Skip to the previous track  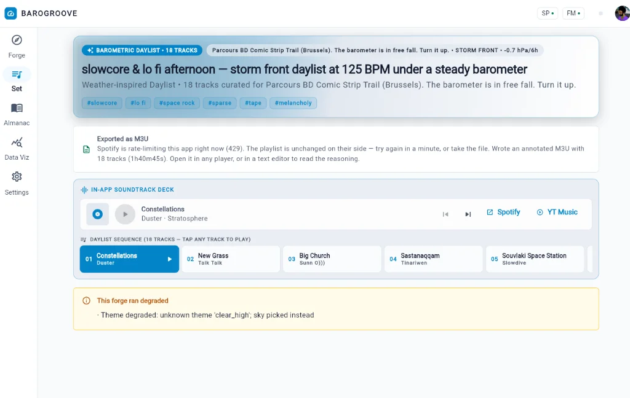445,214
